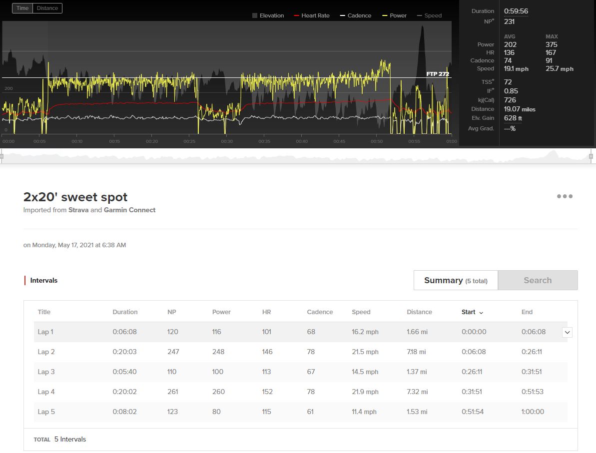
Task: Open the three-dot more options menu
Action: point(565,196)
